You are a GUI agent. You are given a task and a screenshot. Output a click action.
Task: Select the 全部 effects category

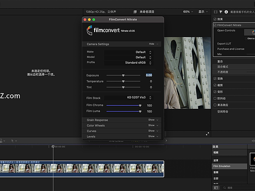pos(229,178)
